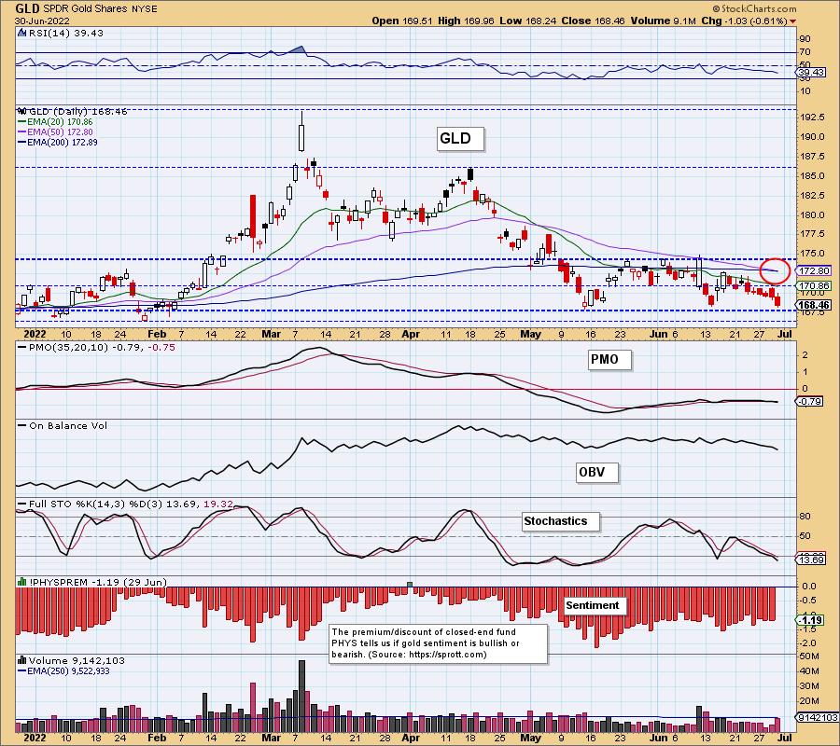Click the RSI indicator icon beside RSI(14)
Image resolution: width=840 pixels, height=746 pixels.
22,33
